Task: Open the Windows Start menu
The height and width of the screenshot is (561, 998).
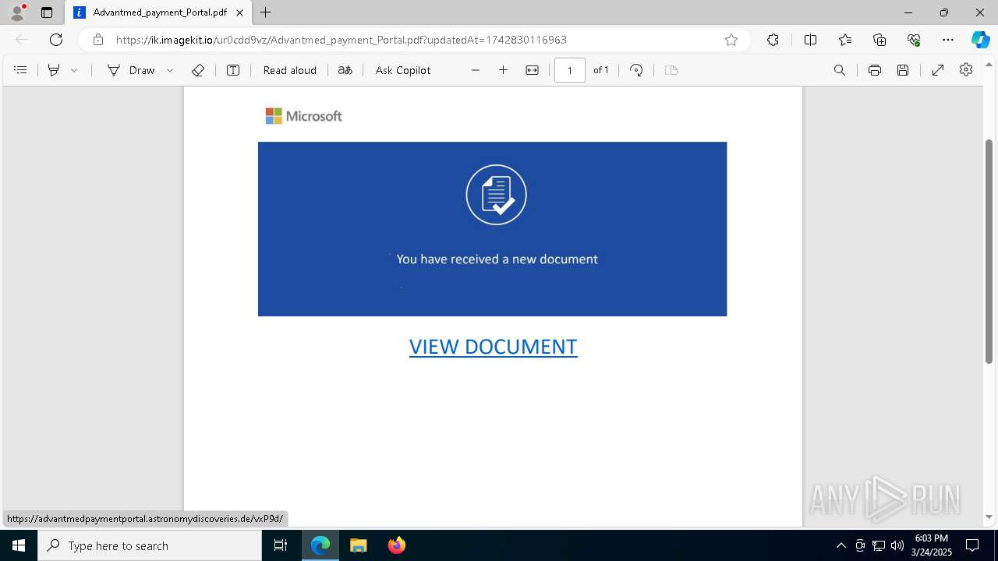Action: (19, 545)
